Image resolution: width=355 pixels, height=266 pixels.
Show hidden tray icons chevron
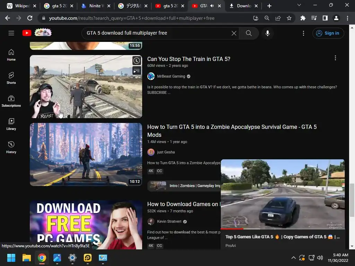point(293,258)
